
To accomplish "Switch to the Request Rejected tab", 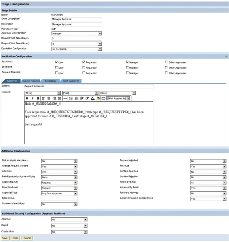I will 31,81.
